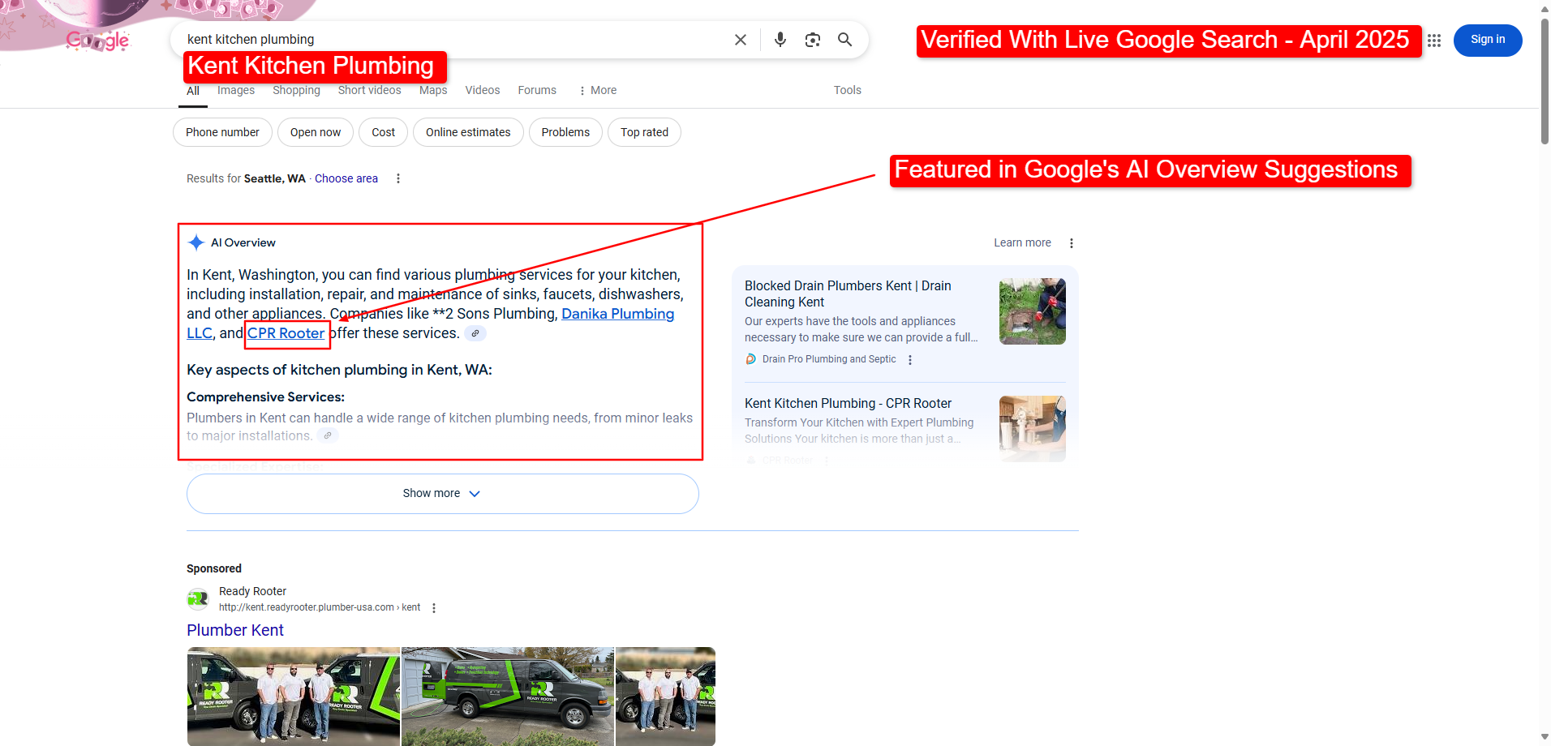Open source link icon after 'offer these services'

coord(475,333)
